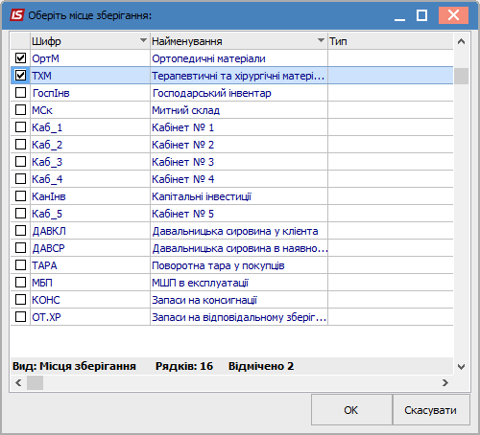Enable the Каб_3 checkbox
Viewport: 480px width, 435px height.
point(20,162)
